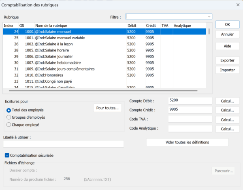This screenshot has width=243, height=190.
Task: Click the Importer button
Action: click(x=227, y=70)
